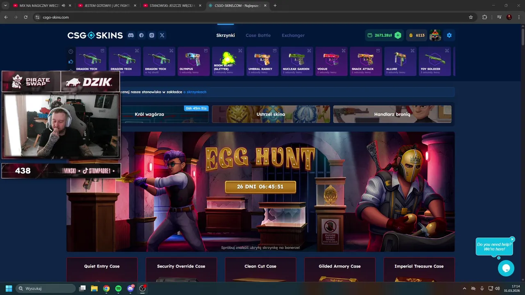Expand the tab search dropdown arrow
This screenshot has height=295, width=525.
(x=5, y=6)
